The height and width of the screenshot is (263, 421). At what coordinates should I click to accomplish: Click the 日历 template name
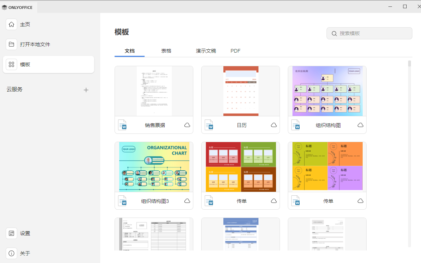click(x=242, y=125)
